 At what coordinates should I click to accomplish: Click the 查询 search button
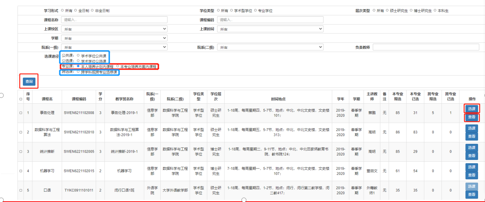[x=29, y=82]
